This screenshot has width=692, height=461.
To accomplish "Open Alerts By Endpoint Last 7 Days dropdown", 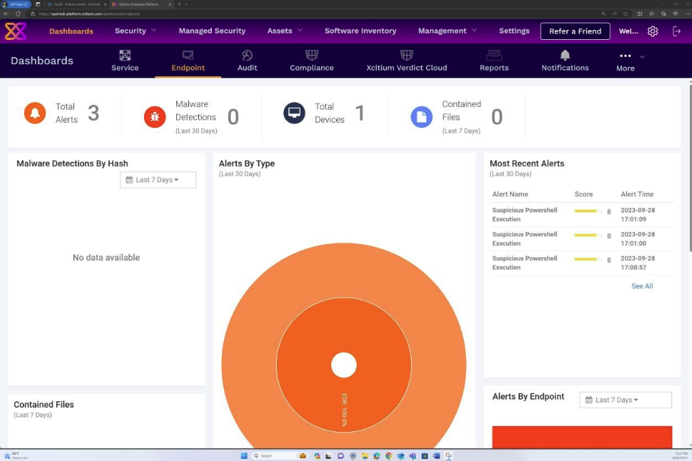I will click(626, 400).
